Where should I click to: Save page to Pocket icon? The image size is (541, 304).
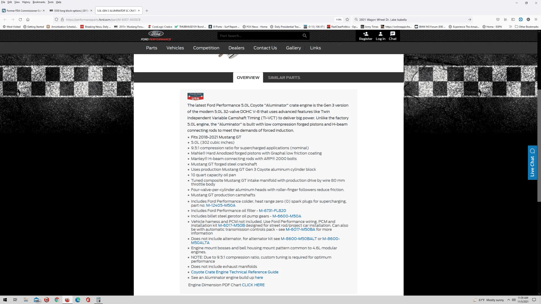pos(498,20)
